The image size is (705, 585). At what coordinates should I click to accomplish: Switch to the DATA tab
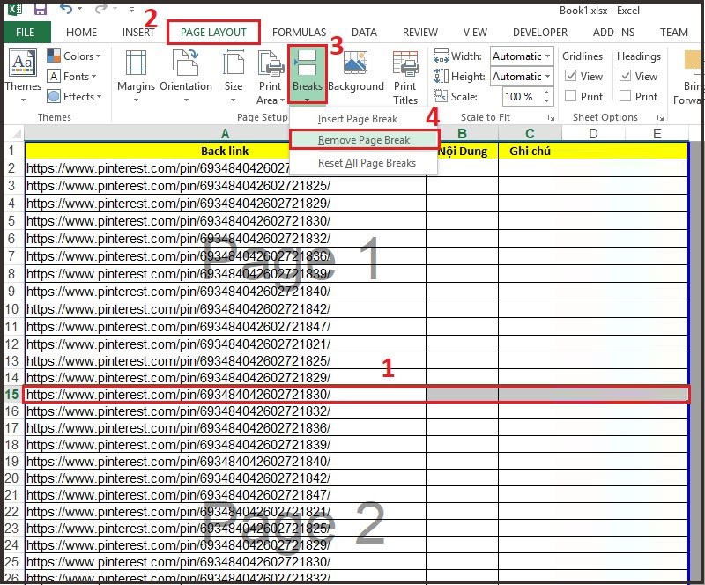tap(364, 33)
